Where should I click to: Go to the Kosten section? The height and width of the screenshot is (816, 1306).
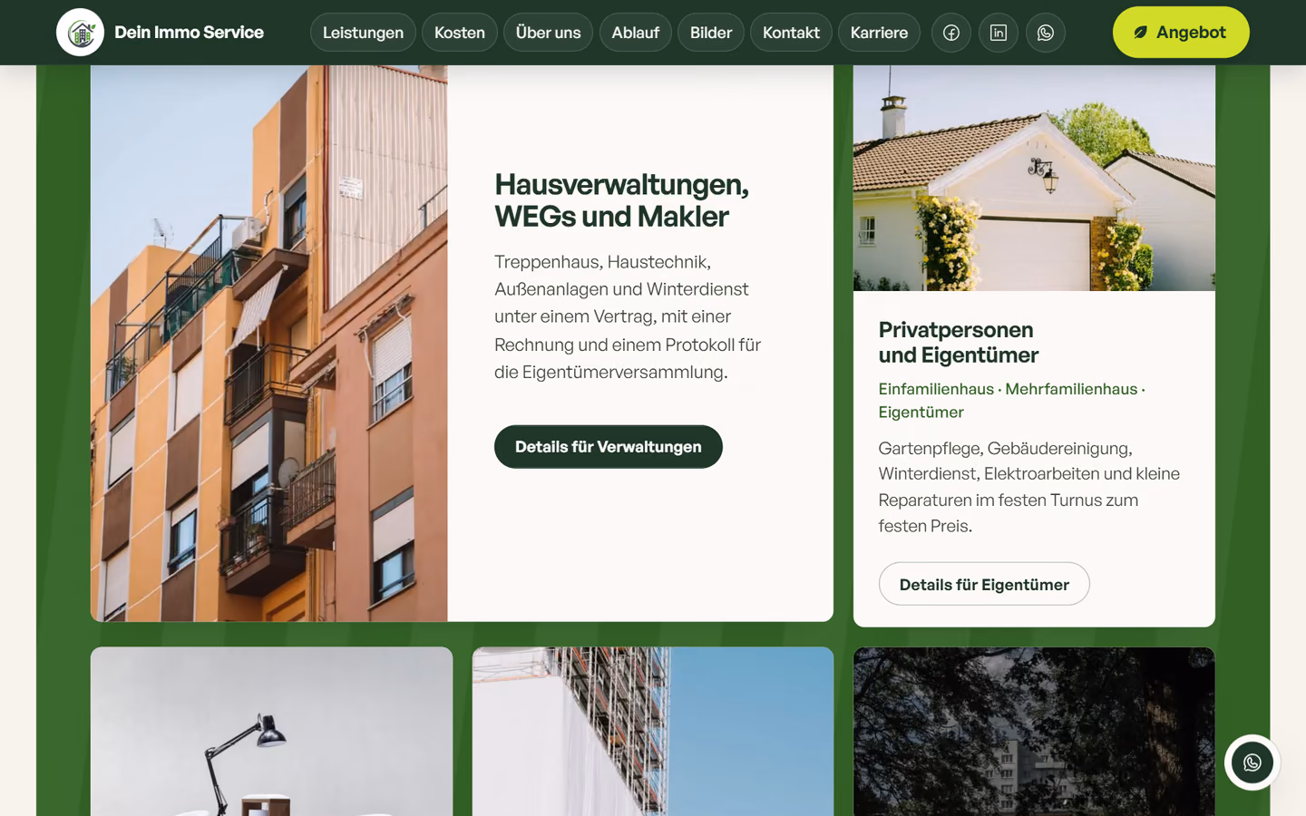click(x=460, y=33)
